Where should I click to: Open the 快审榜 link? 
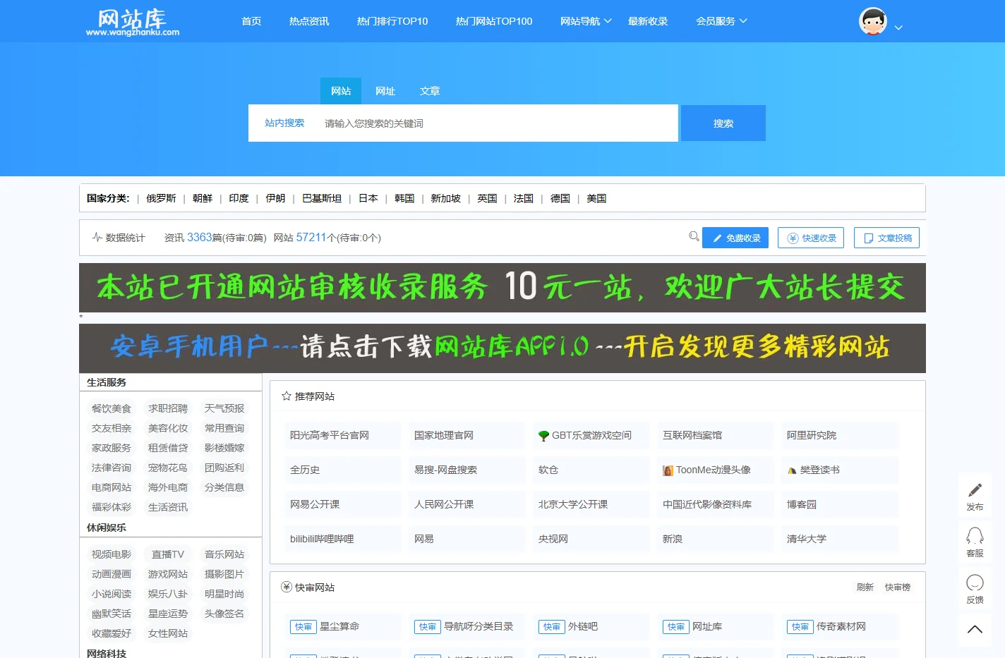tap(898, 587)
